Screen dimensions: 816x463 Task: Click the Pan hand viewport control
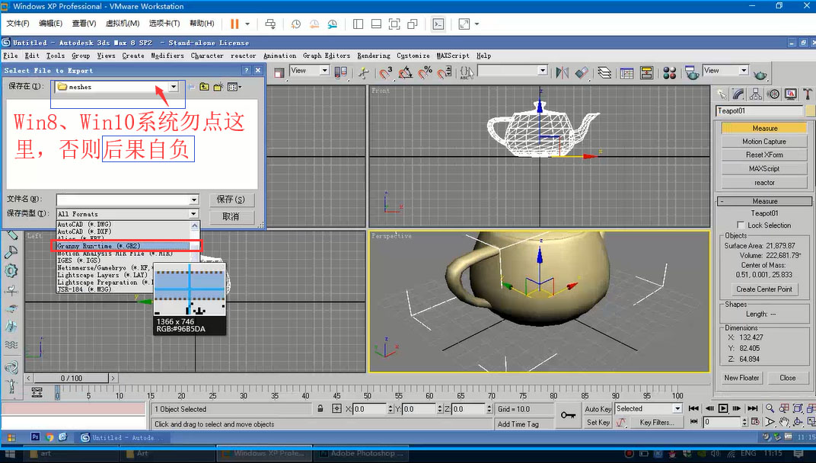(x=784, y=422)
